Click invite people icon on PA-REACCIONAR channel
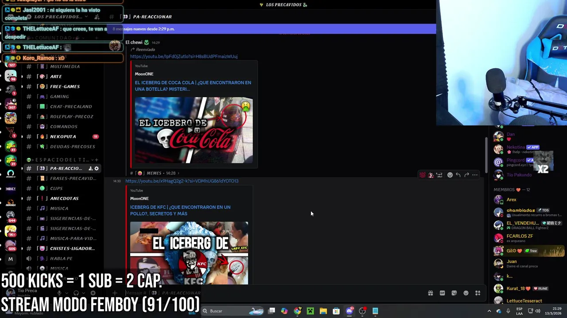Image resolution: width=567 pixels, height=318 pixels. [90, 168]
